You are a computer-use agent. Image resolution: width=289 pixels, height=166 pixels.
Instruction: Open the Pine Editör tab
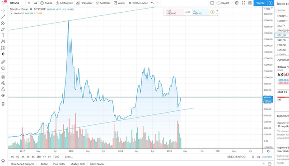[x=59, y=164]
